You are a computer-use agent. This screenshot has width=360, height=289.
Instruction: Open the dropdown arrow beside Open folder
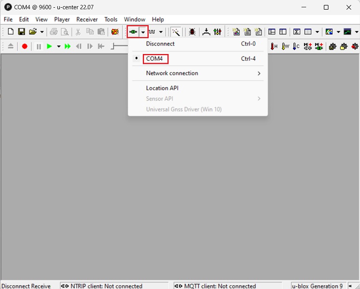[42, 32]
